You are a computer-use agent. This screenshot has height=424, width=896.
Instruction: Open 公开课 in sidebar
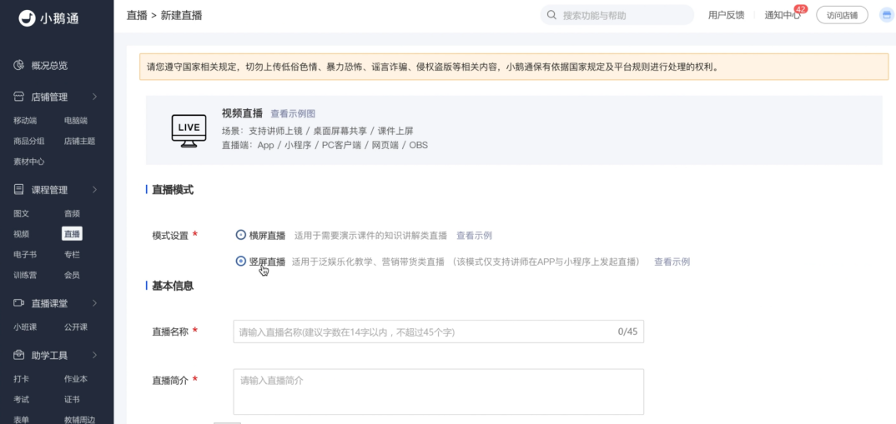[75, 327]
